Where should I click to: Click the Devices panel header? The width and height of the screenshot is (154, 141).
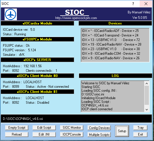(x=115, y=23)
